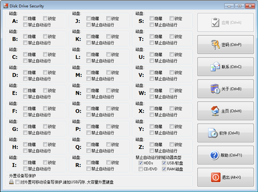
Task: Enable 隐藏 for drive U:
Action: [152, 54]
